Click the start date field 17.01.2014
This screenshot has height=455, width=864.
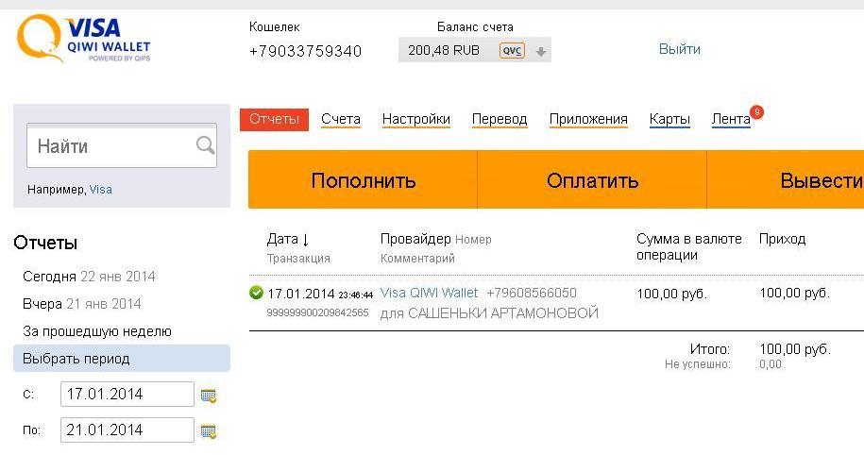click(127, 394)
